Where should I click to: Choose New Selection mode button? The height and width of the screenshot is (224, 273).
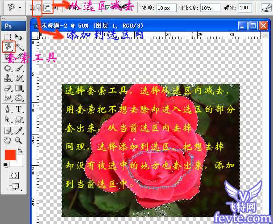click(x=31, y=8)
